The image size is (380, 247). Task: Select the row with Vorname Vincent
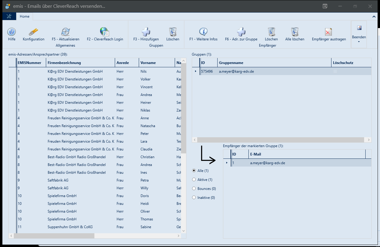click(x=95, y=87)
